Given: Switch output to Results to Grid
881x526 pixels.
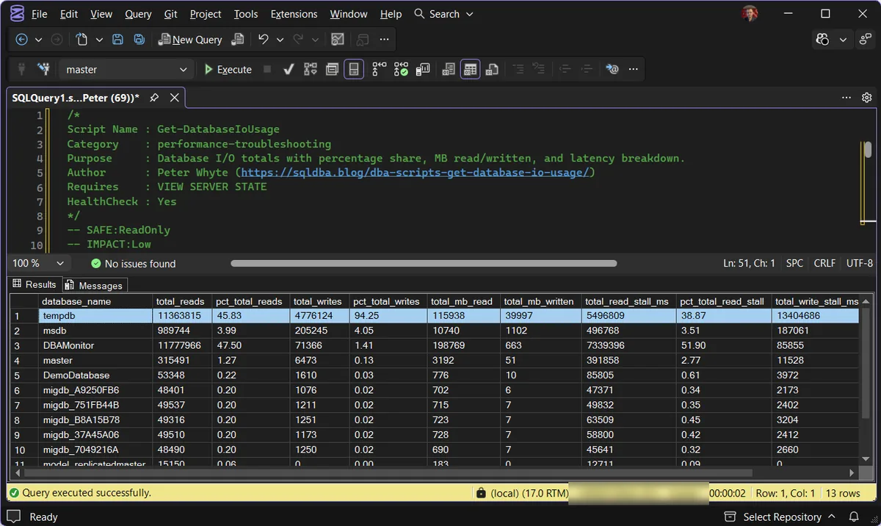Looking at the screenshot, I should click(471, 69).
